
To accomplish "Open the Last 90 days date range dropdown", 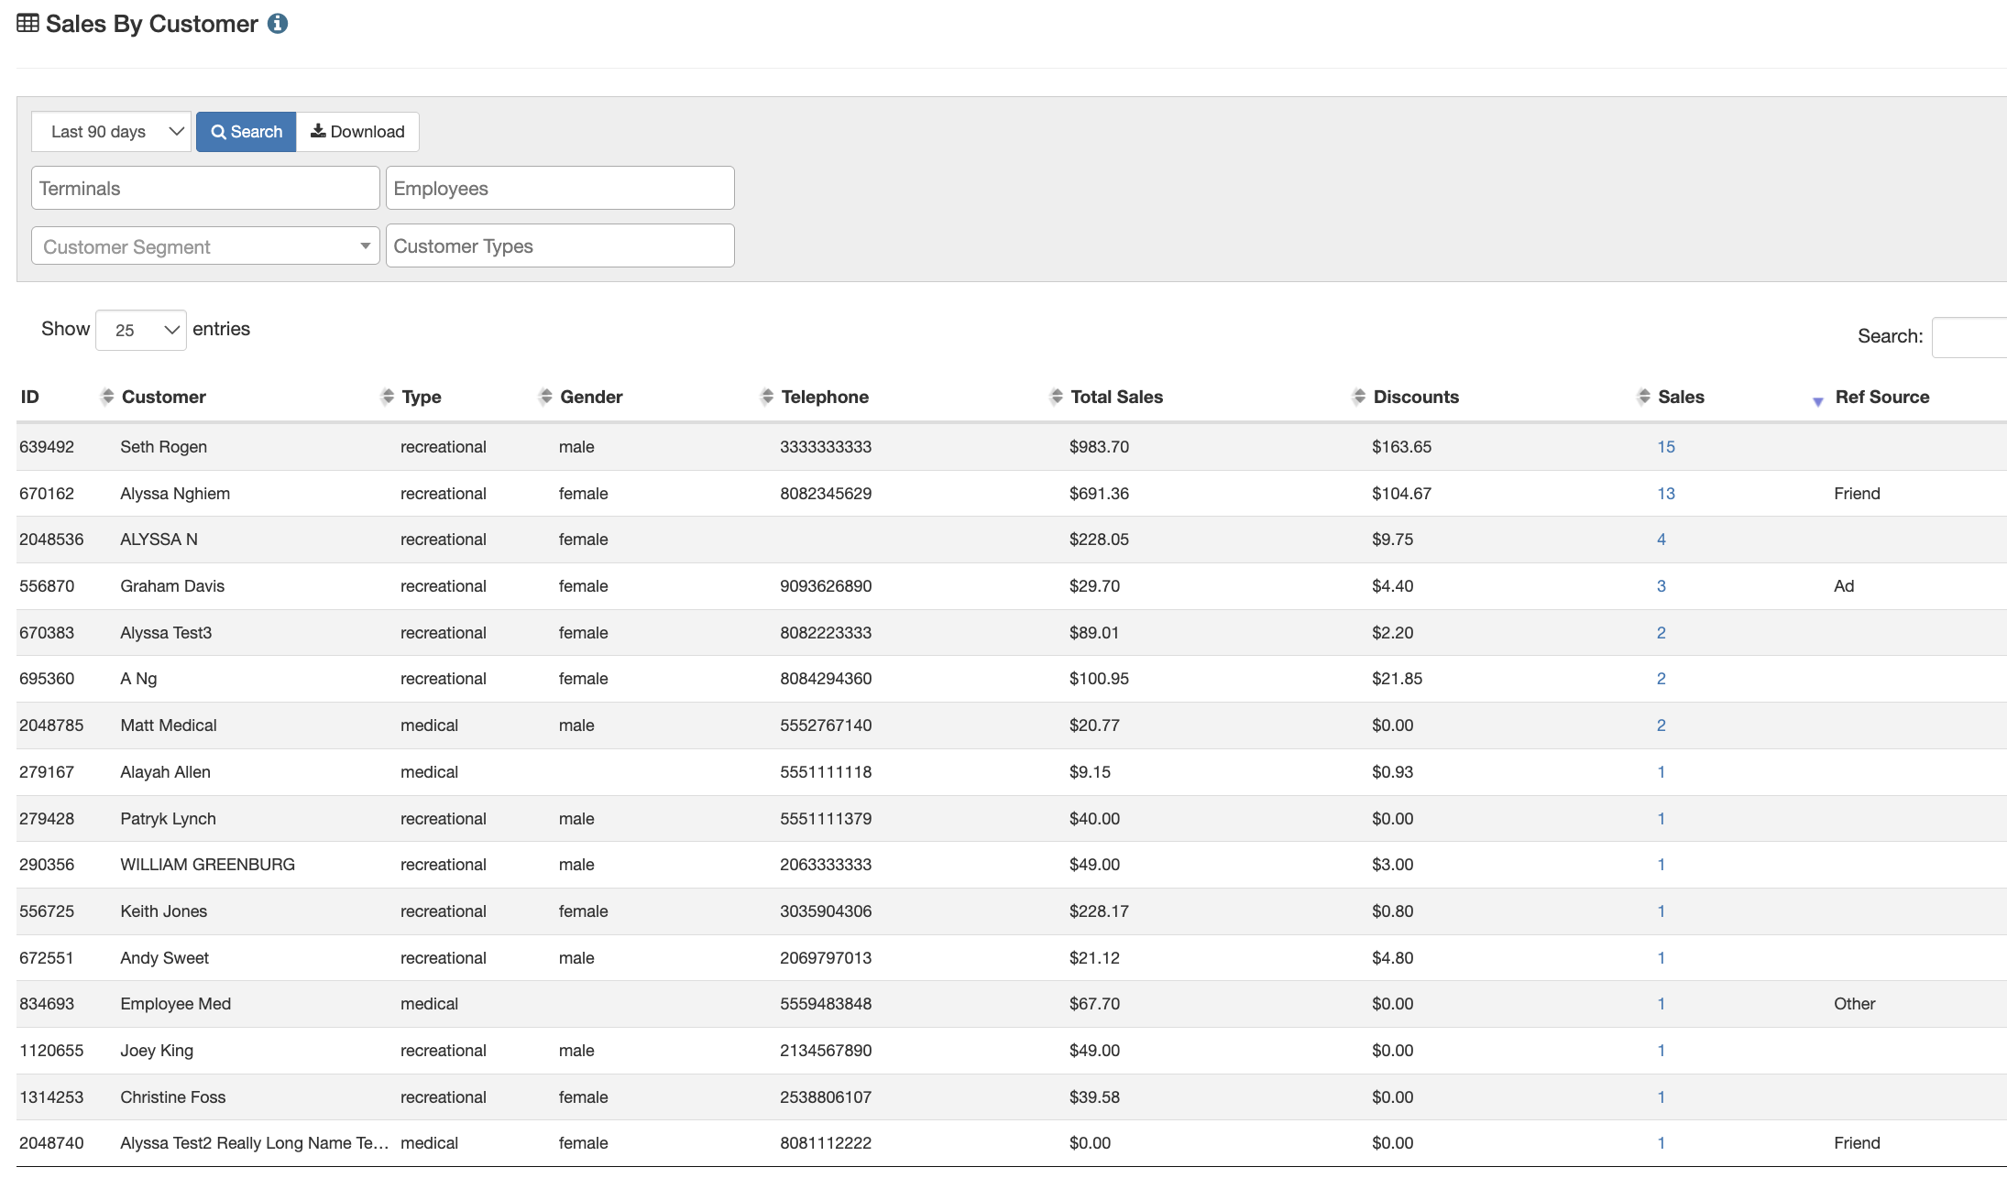I will click(x=112, y=132).
